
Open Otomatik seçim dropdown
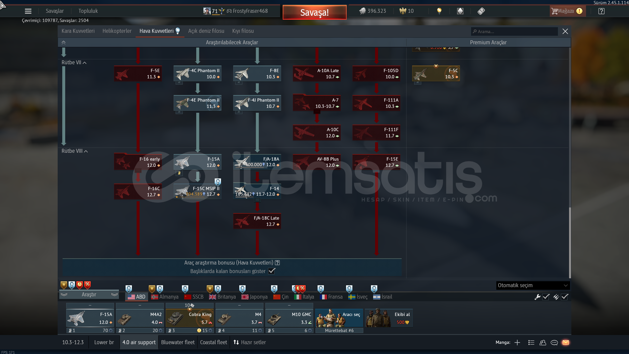[x=533, y=285]
